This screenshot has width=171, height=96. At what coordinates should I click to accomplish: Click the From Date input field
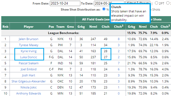(65, 4)
